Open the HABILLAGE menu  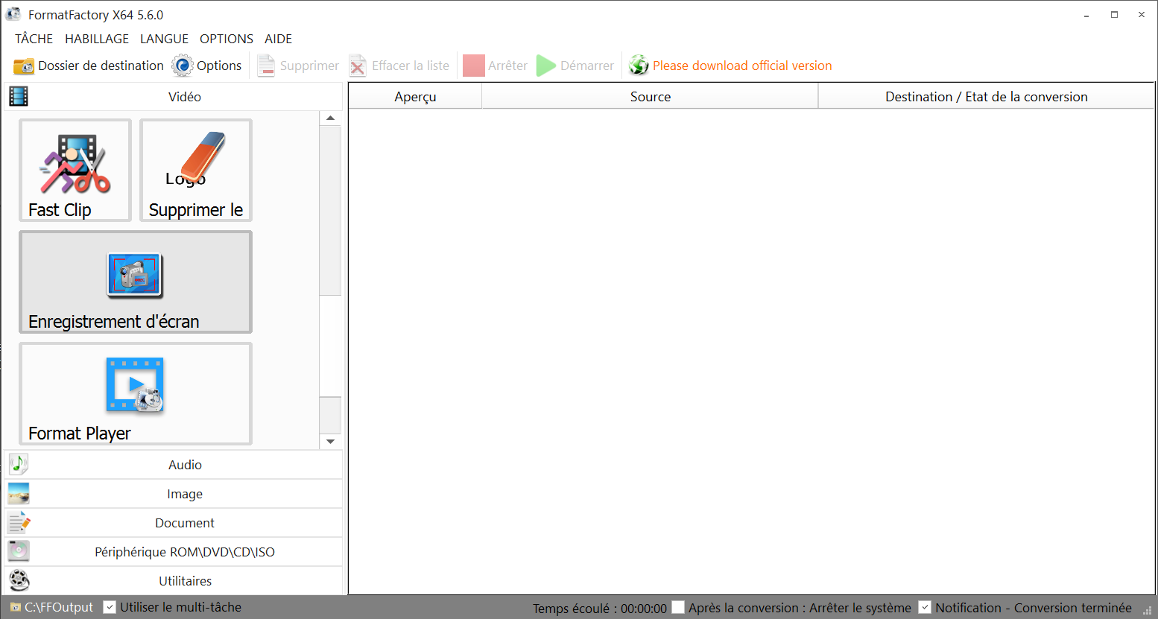pyautogui.click(x=97, y=39)
